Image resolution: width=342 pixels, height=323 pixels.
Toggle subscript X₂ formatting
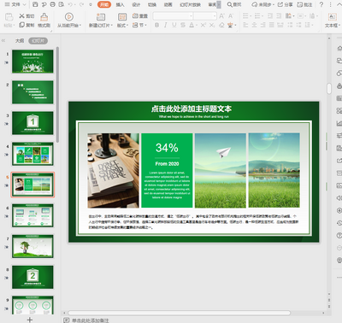(x=212, y=26)
